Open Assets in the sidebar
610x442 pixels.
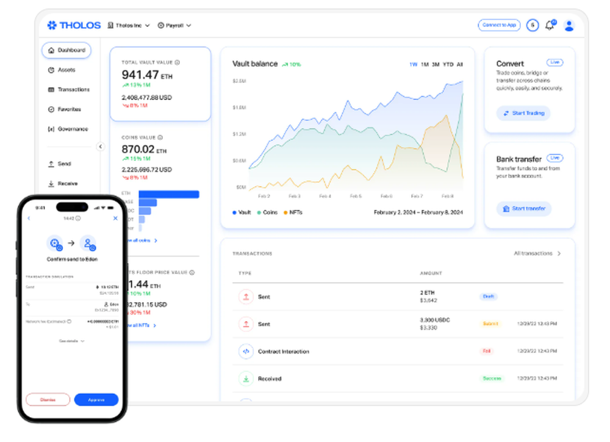(x=62, y=70)
